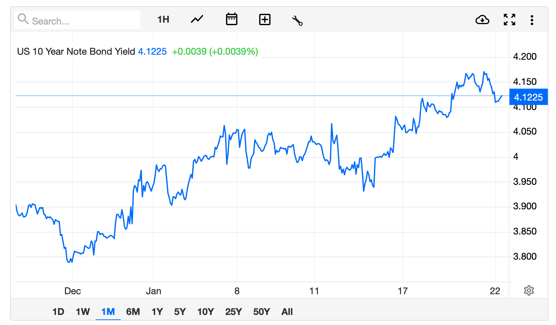Select the 25Y time range
This screenshot has width=556, height=325.
point(233,312)
